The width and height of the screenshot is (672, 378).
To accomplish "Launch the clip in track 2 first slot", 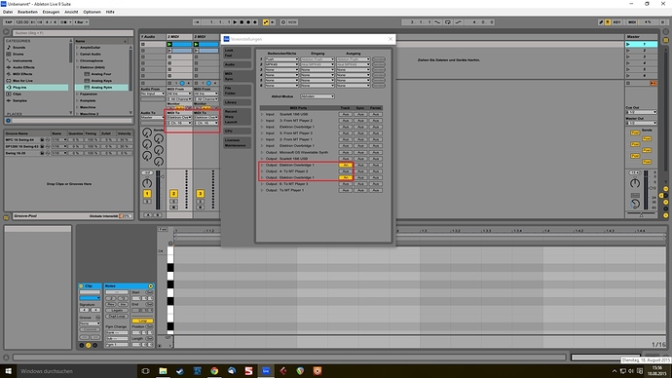I will (x=169, y=44).
